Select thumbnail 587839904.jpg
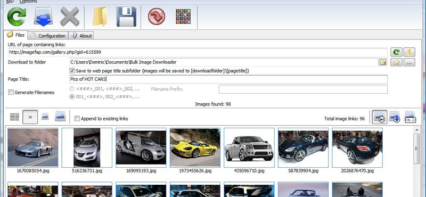Viewport: 426px width, 197px height. 303,147
